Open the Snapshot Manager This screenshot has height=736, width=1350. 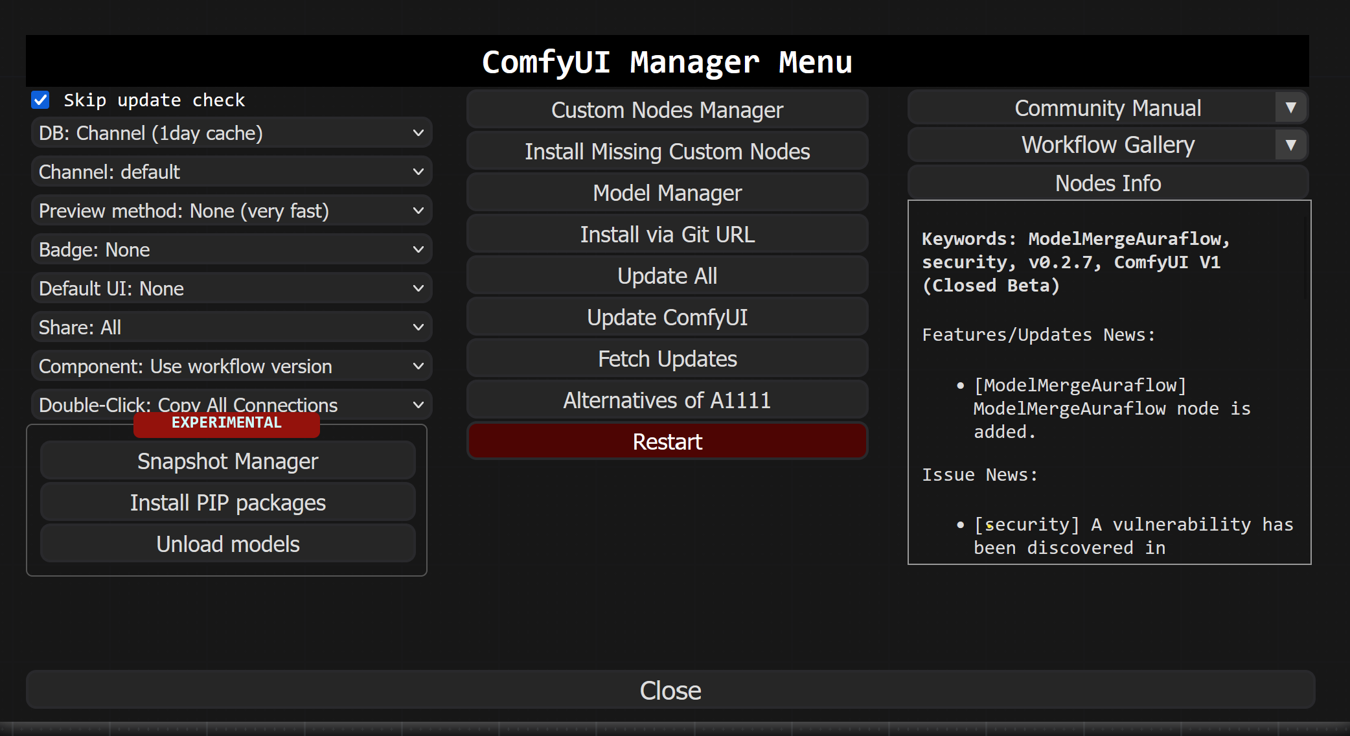[227, 461]
